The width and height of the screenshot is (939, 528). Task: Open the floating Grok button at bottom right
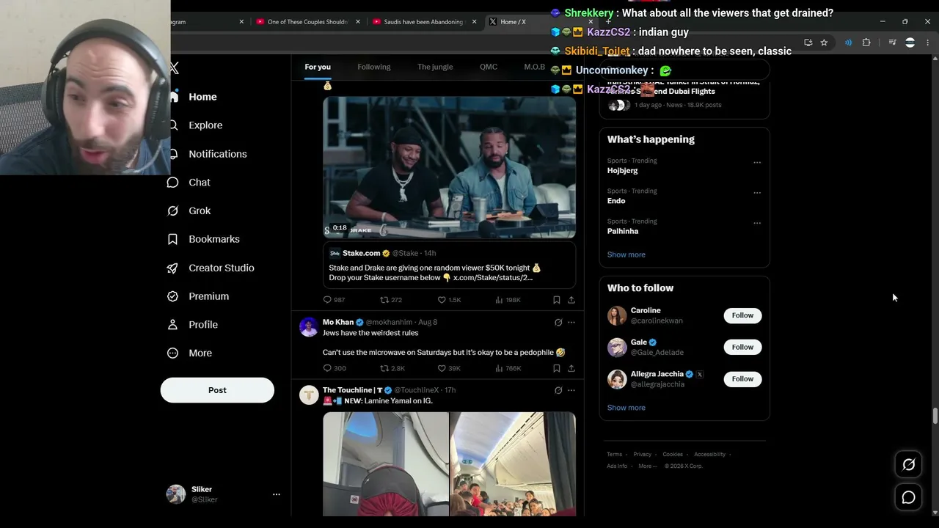click(908, 464)
